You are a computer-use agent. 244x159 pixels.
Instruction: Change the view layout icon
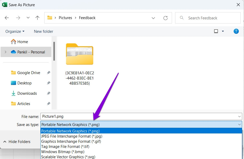216,31
